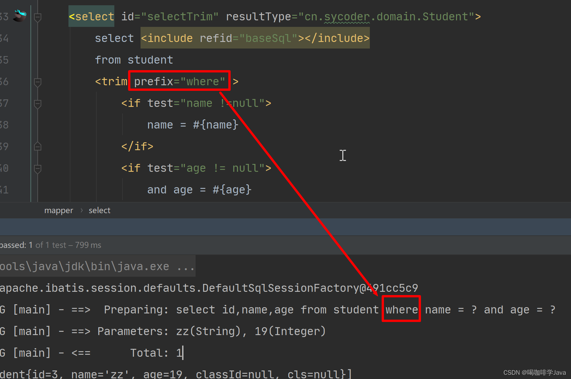Click the where keyword in the SQL output
Screen dimensions: 571x379
pyautogui.click(x=401, y=309)
